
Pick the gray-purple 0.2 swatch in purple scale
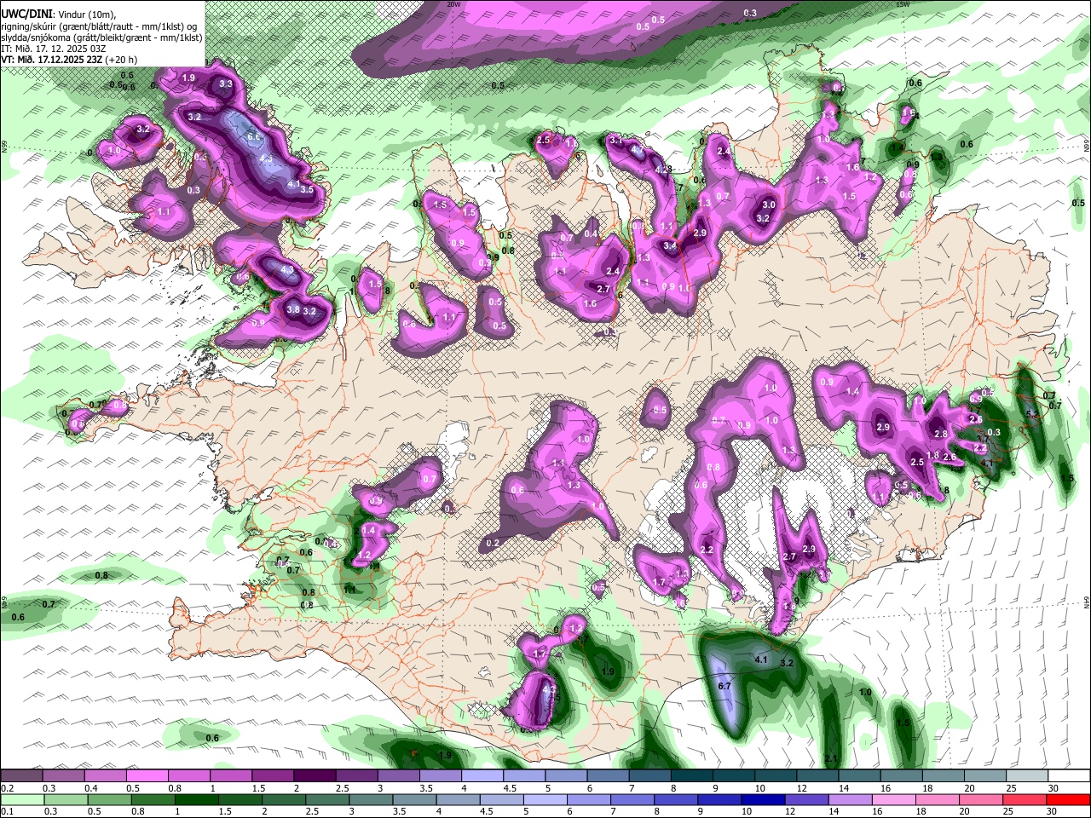point(21,775)
